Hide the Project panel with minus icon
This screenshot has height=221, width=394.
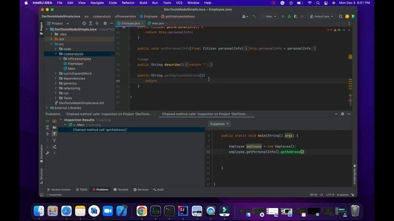click(x=111, y=23)
